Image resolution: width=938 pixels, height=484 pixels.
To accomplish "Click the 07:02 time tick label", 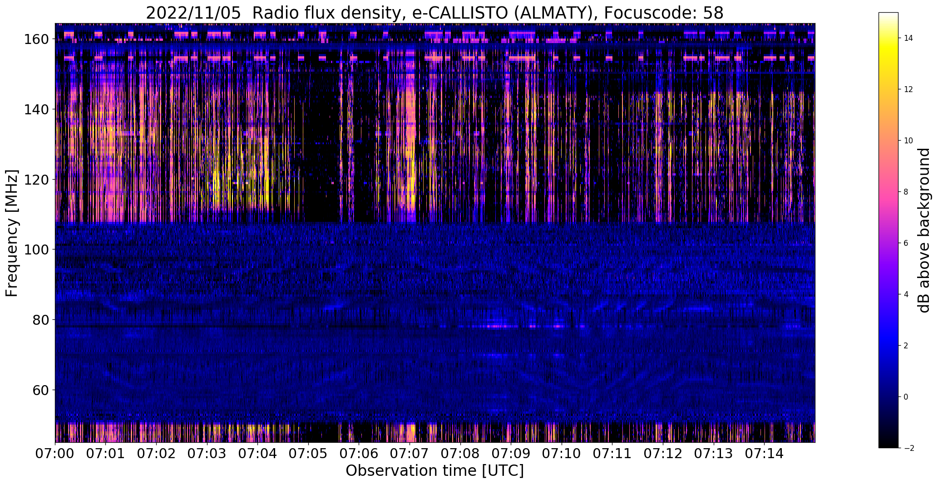I will pos(157,454).
